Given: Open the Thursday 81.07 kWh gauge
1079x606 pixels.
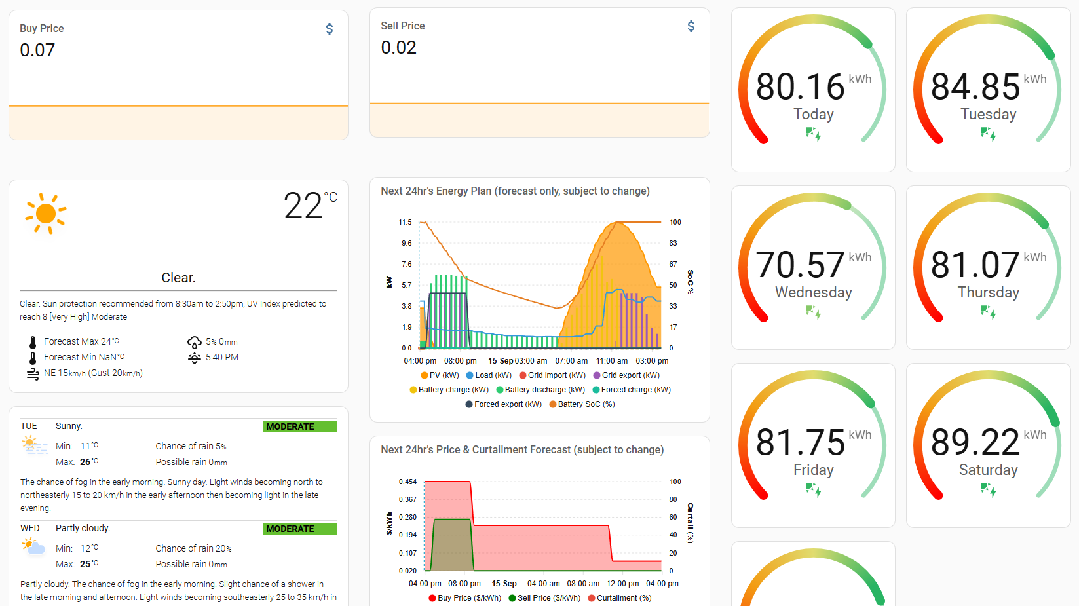Looking at the screenshot, I should pos(988,267).
